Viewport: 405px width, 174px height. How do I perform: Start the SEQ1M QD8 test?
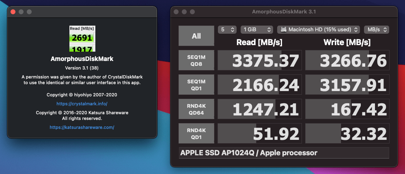[196, 60]
